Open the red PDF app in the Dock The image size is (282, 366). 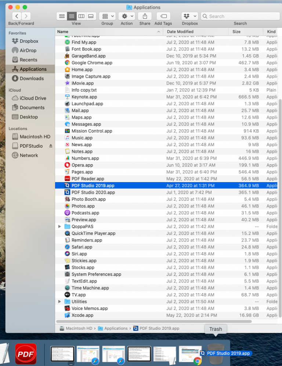(x=26, y=354)
